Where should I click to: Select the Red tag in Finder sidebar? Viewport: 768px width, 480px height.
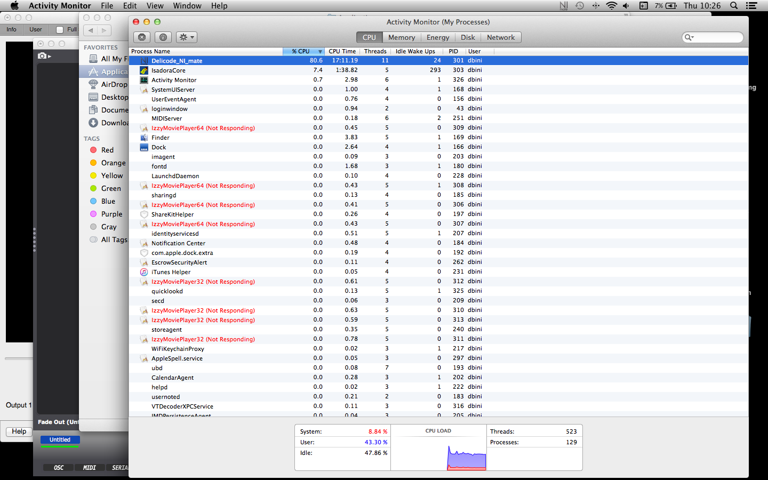coord(107,150)
